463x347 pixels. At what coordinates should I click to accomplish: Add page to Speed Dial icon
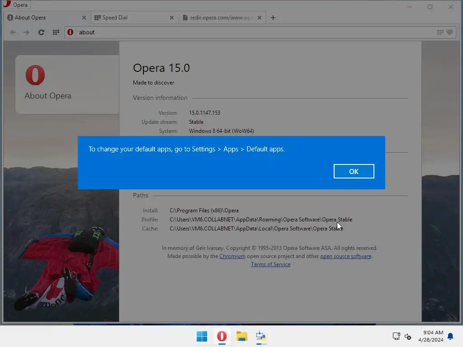pos(440,32)
